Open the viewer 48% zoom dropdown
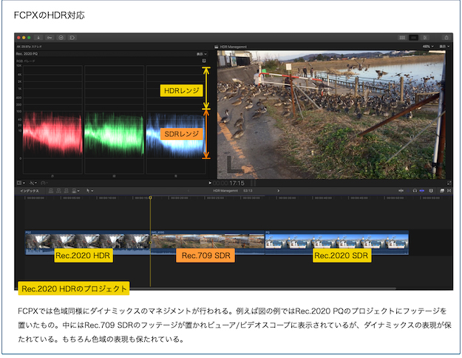This screenshot has width=462, height=358. point(426,46)
